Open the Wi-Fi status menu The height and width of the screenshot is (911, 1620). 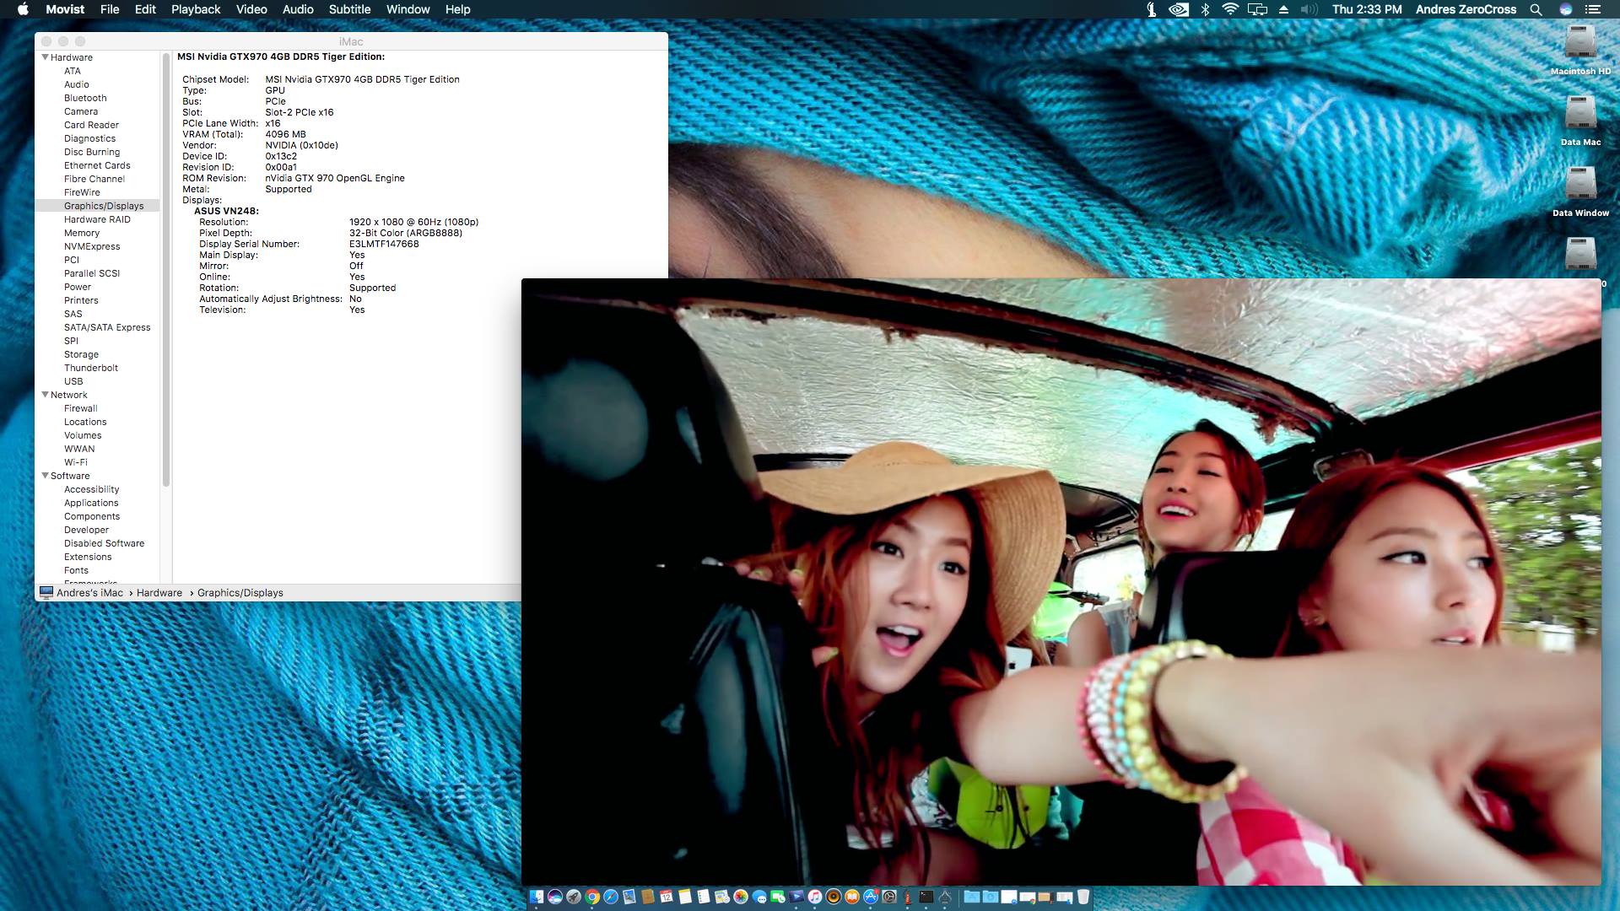click(1230, 9)
